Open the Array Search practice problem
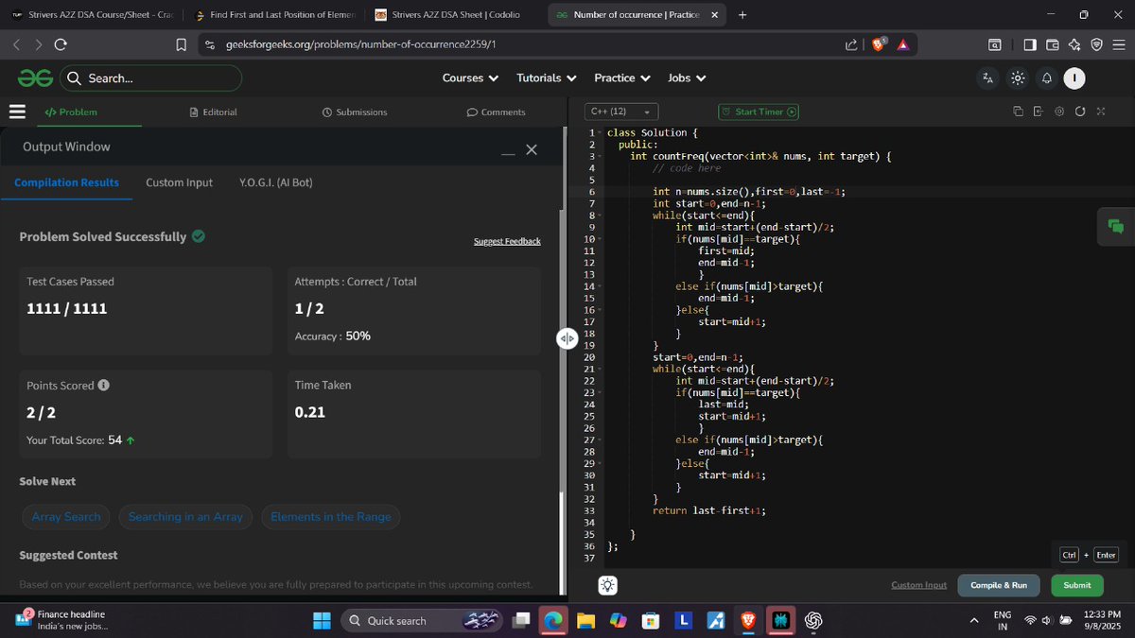Image resolution: width=1135 pixels, height=638 pixels. click(x=65, y=517)
